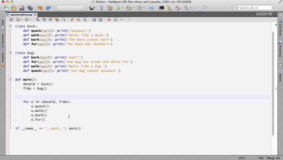Find next occurrence in editor toolbar
The image size is (283, 160).
coord(50,19)
